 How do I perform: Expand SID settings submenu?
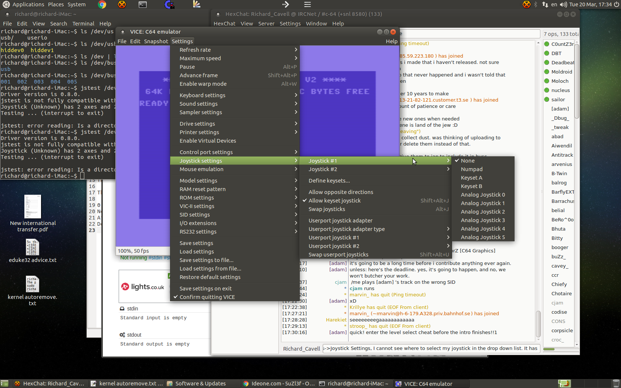(235, 215)
